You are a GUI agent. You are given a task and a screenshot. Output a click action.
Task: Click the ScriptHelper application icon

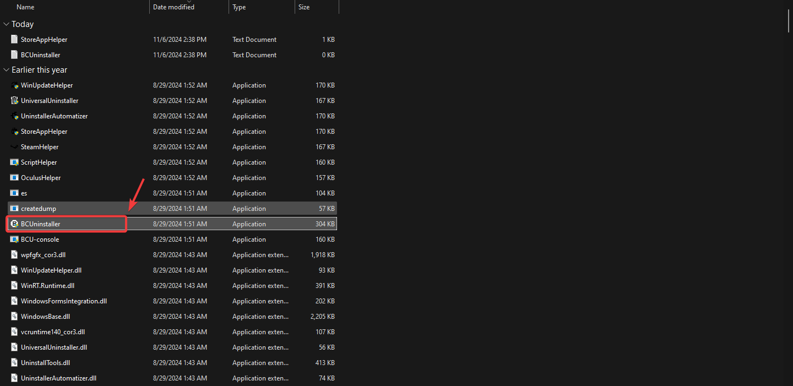tap(15, 162)
